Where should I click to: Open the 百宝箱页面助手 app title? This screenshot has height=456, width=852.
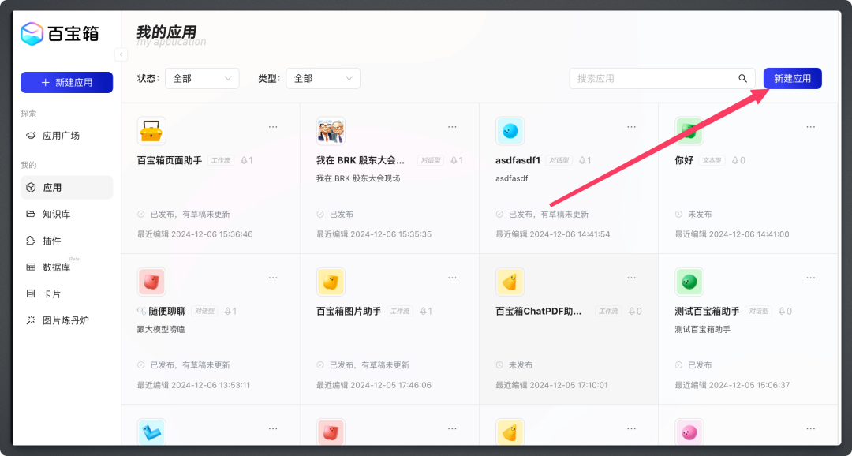(170, 160)
